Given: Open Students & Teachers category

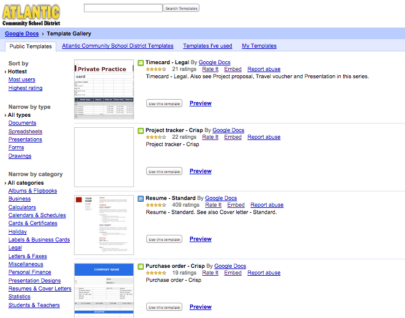Looking at the screenshot, I should pyautogui.click(x=34, y=305).
